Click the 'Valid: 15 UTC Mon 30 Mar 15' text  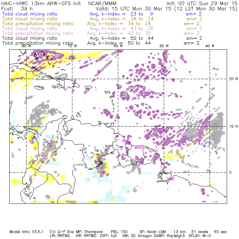click(x=134, y=9)
